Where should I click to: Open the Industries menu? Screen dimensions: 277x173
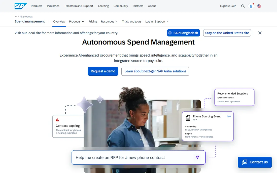53,6
